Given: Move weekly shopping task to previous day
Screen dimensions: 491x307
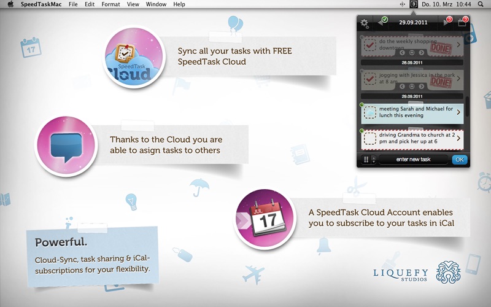Looking at the screenshot, I should pyautogui.click(x=402, y=53).
